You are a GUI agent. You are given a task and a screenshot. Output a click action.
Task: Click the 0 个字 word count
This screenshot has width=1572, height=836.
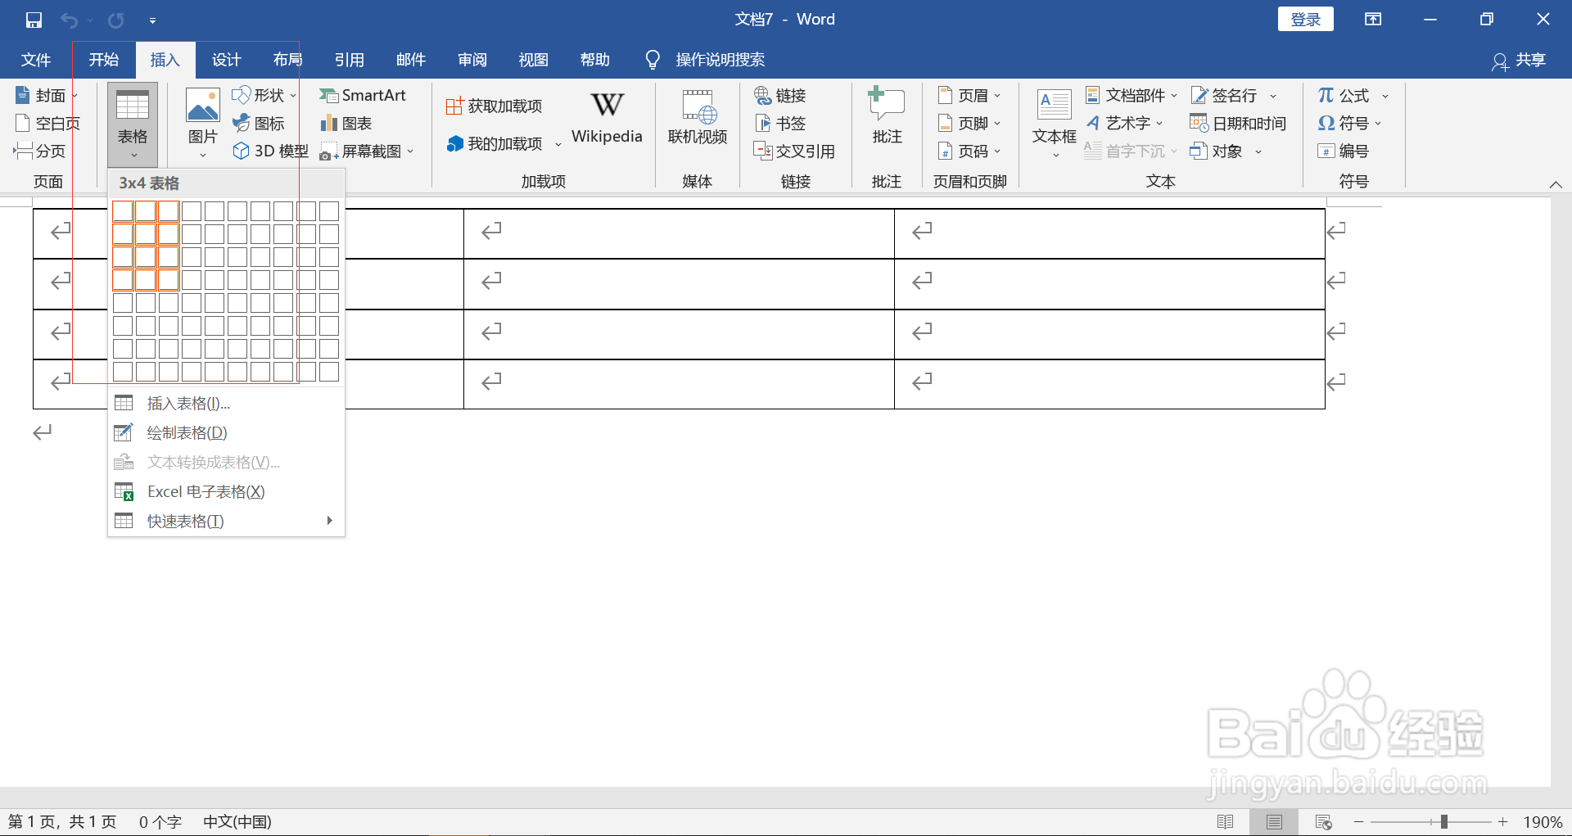(160, 821)
